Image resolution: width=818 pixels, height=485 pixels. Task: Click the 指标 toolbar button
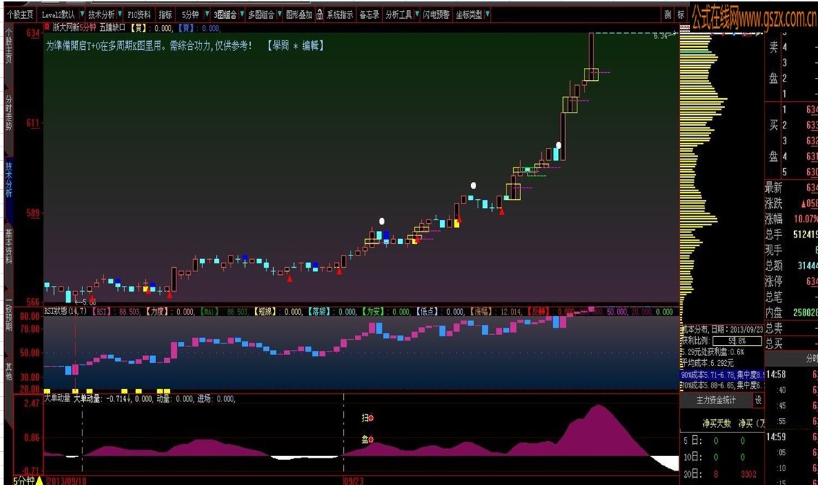point(165,14)
